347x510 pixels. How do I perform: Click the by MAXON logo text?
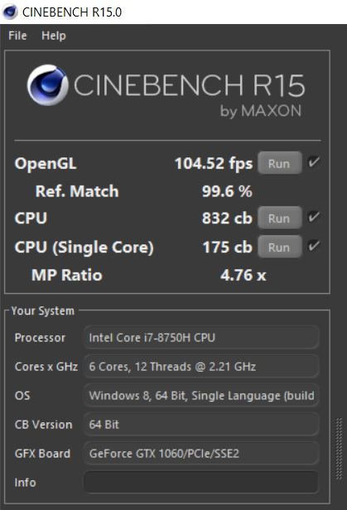261,111
